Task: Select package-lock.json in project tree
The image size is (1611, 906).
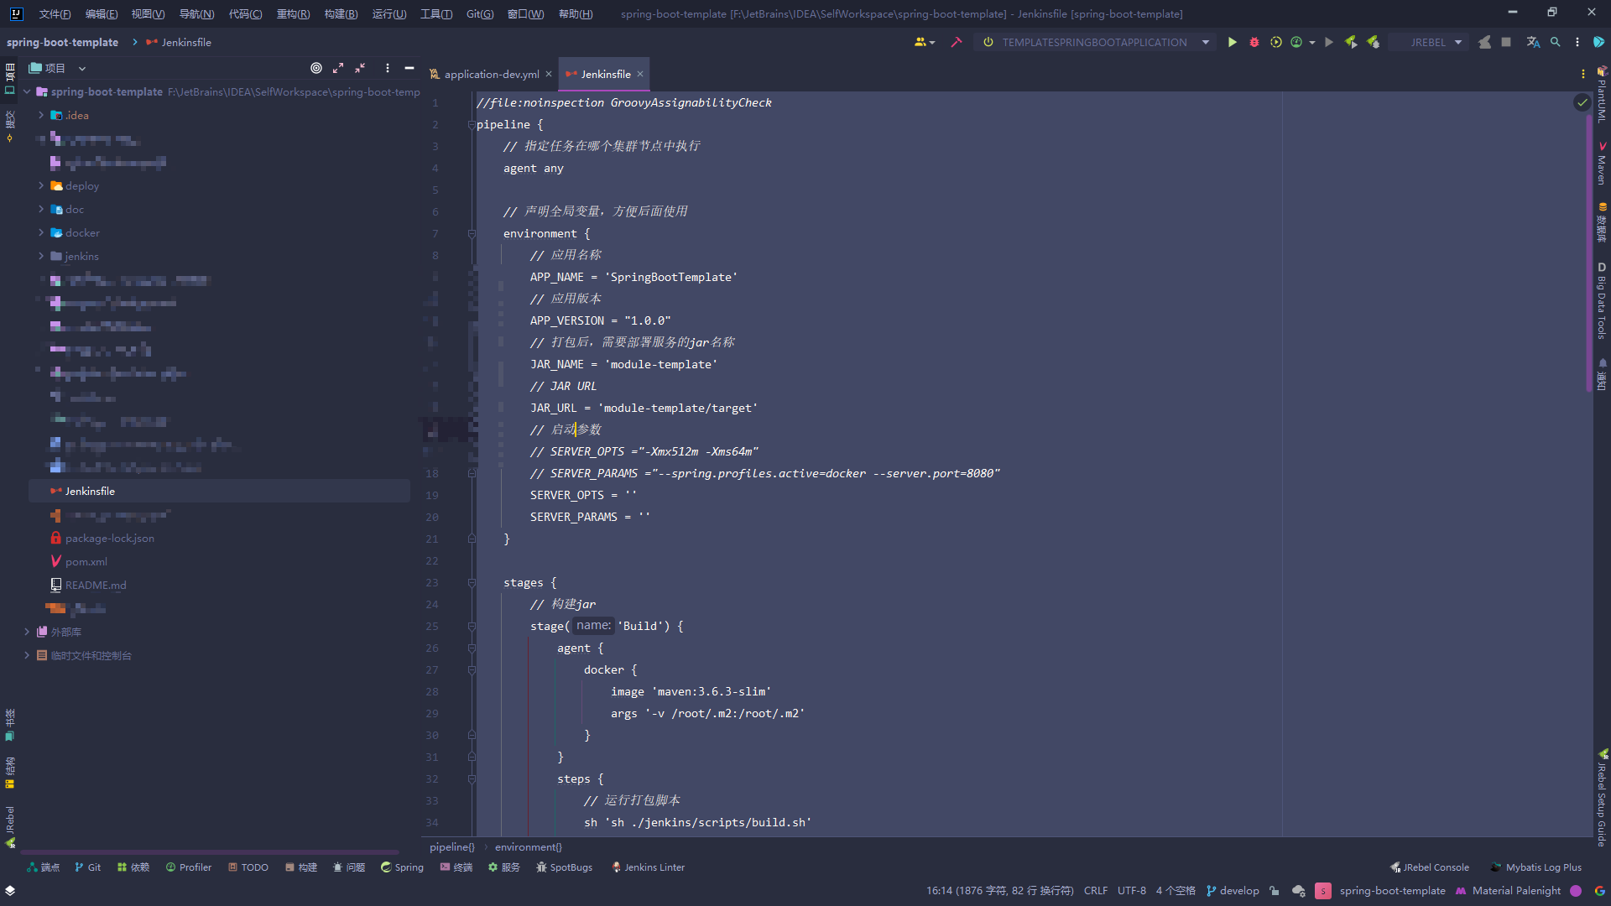Action: coord(110,538)
